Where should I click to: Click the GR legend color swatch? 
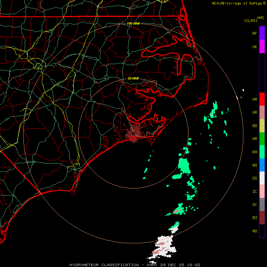(x=262, y=112)
